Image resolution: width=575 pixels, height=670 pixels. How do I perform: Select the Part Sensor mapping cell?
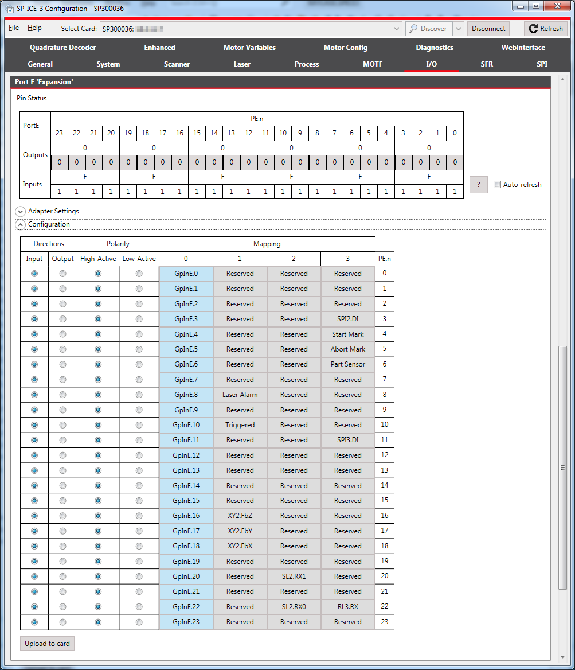click(x=348, y=364)
